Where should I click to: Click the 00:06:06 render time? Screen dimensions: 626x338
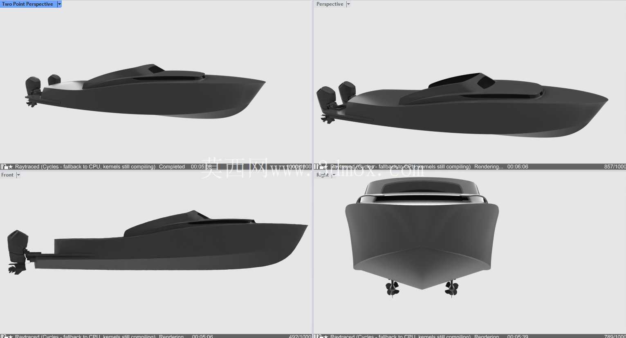518,167
